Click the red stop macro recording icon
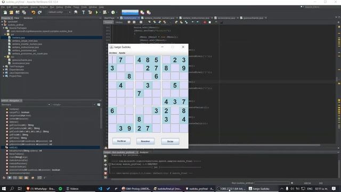 pos(205,22)
